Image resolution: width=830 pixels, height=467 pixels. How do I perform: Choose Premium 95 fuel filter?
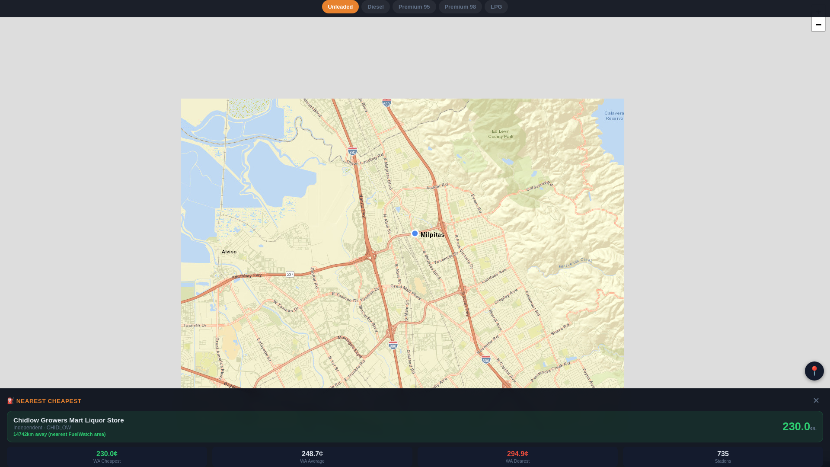point(414,7)
